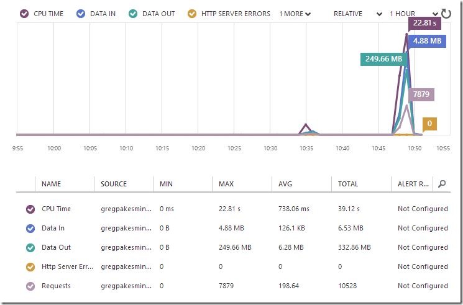Uncheck CPU Time row in table

(x=30, y=209)
